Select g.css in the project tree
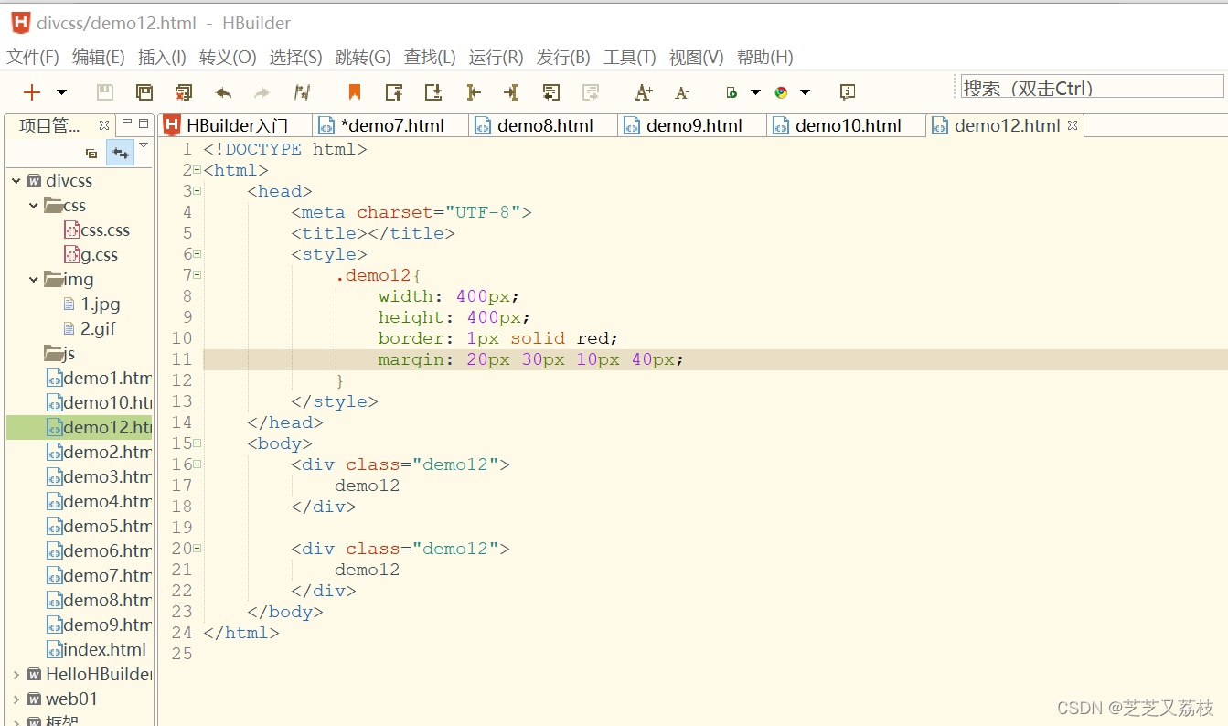Screen dimensions: 1228x726 click(91, 255)
